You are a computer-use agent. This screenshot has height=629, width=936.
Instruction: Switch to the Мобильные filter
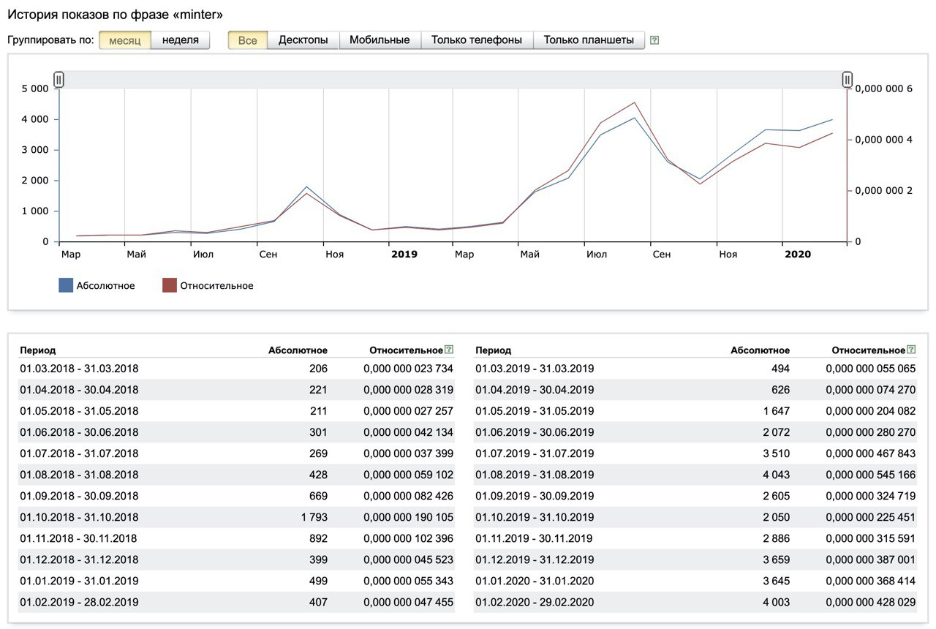click(x=380, y=40)
